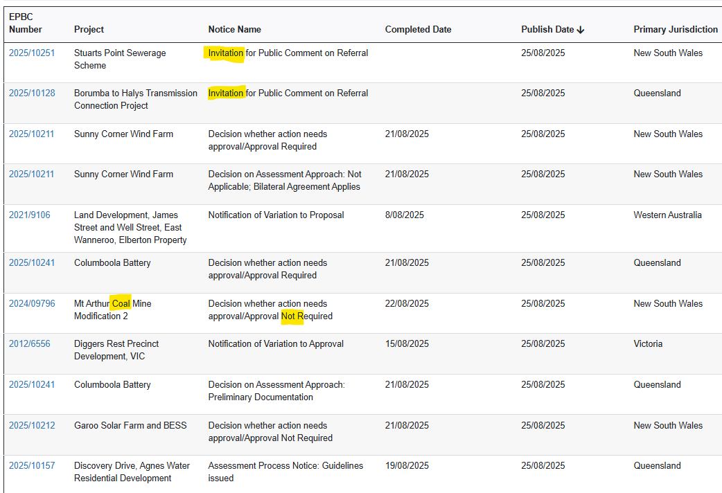Open 2025/10211 link in the Approval Required row
The image size is (722, 493).
point(31,134)
